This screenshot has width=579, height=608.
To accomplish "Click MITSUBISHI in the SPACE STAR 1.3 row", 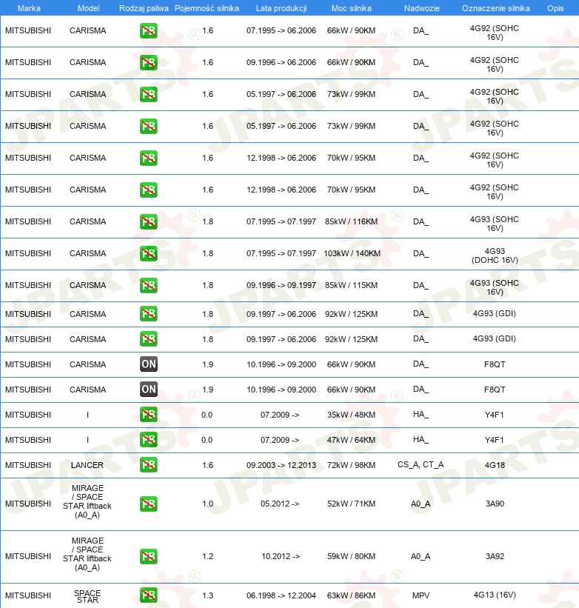I will [x=28, y=595].
